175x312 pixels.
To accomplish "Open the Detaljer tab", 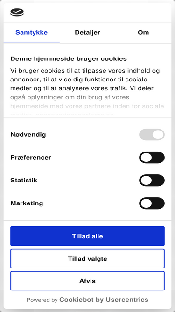I will (x=88, y=33).
